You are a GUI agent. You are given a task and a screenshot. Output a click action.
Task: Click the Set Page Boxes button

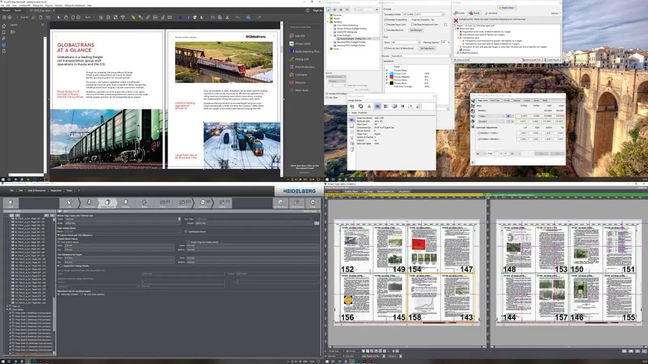pyautogui.click(x=427, y=48)
